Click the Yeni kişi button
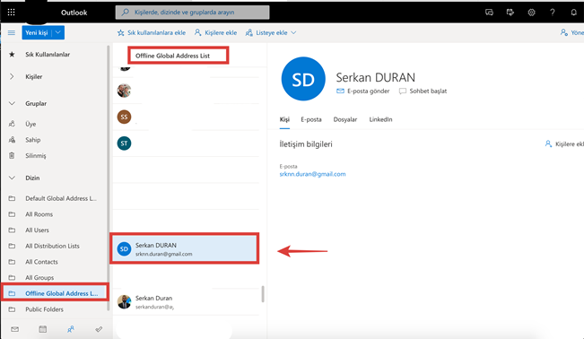Image resolution: width=584 pixels, height=339 pixels. (x=37, y=33)
